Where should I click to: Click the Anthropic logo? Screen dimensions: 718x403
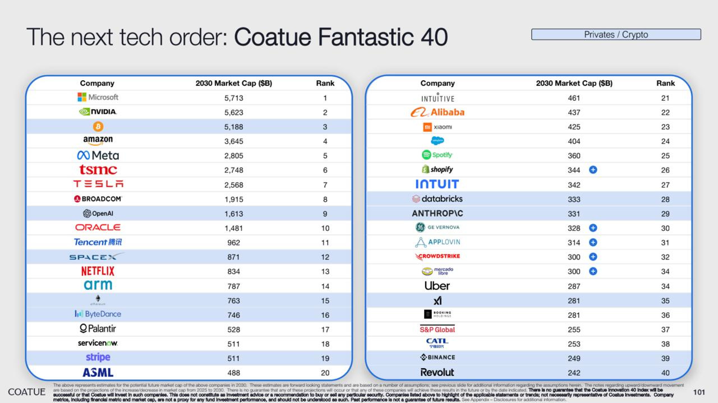pos(438,214)
